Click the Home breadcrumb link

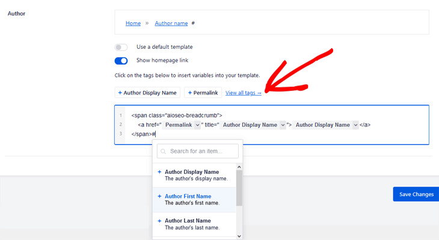click(133, 23)
